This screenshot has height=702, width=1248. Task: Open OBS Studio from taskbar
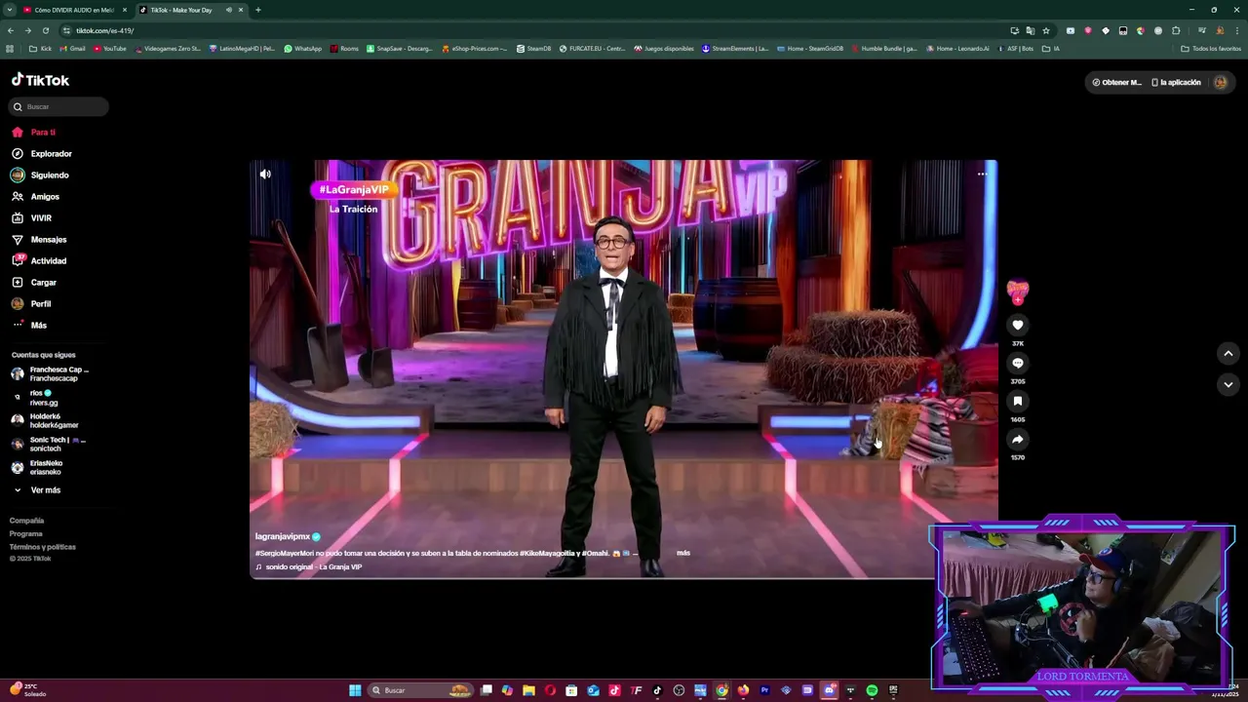679,690
